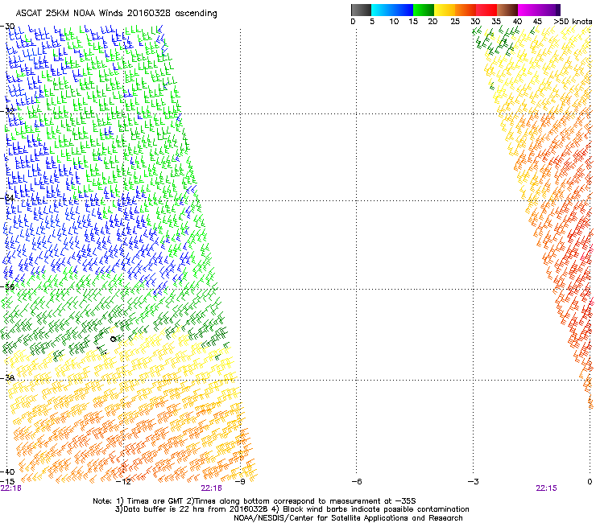Click the colorbar label '40'
The image size is (596, 523).
[517, 22]
